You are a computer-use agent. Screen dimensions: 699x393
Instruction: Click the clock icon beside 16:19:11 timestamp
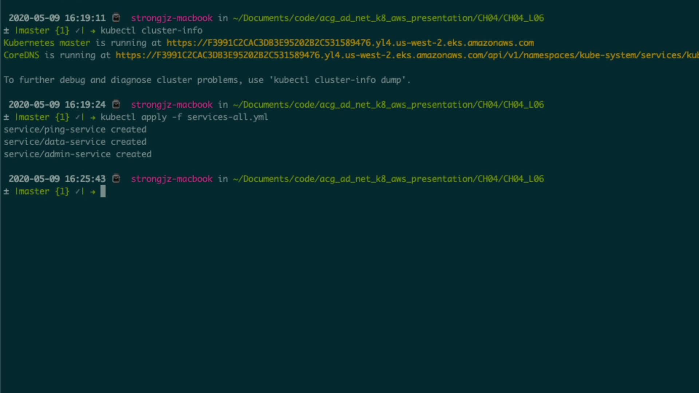(116, 18)
